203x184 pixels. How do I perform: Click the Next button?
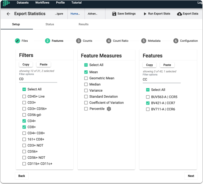point(191,176)
